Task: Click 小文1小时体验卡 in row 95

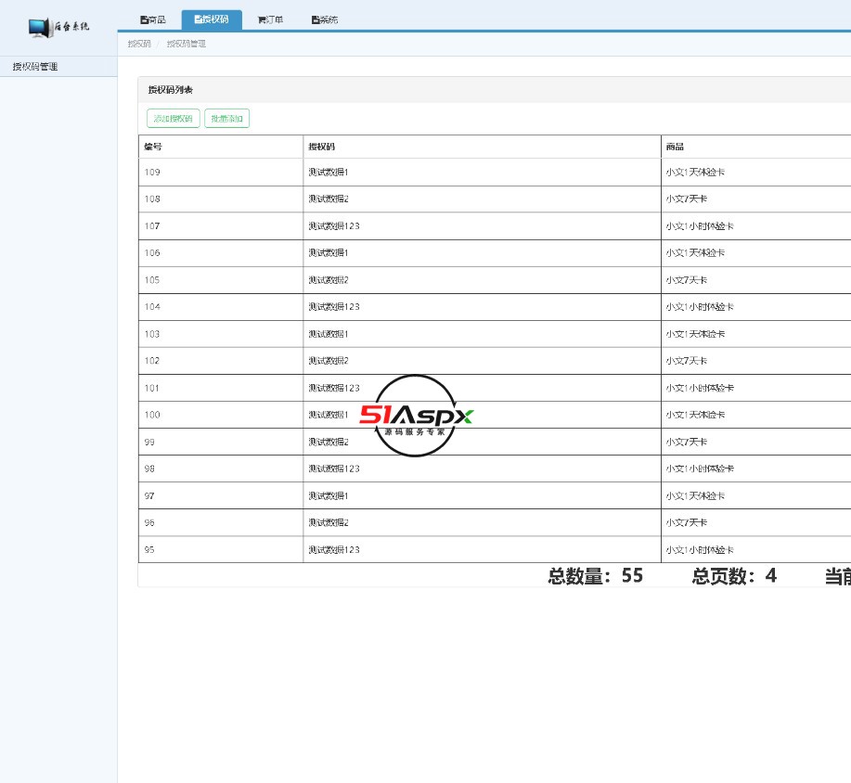Action: point(700,549)
